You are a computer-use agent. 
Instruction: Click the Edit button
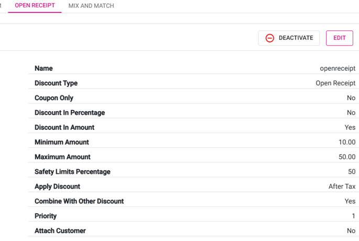[339, 38]
